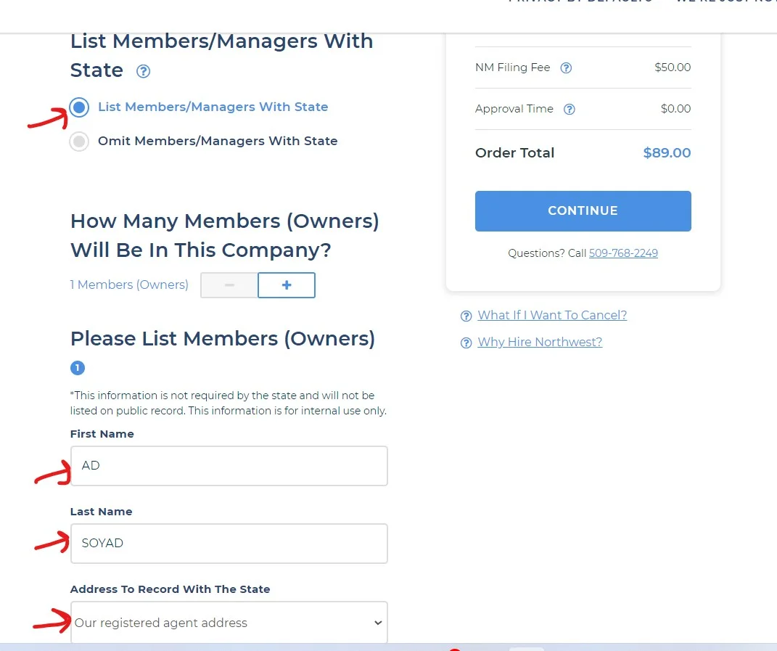Open the 'Why Hire Northwest?' link
This screenshot has height=651, width=777.
(540, 342)
